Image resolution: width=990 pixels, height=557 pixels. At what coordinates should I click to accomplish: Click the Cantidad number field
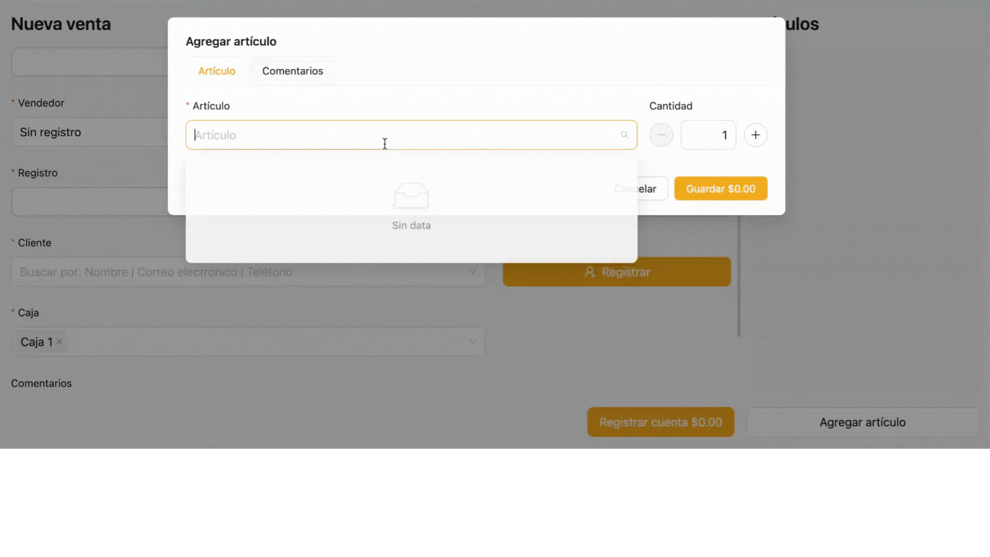coord(708,135)
